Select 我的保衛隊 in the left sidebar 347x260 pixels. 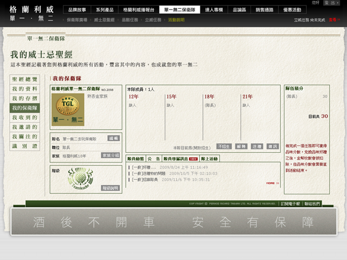click(24, 108)
